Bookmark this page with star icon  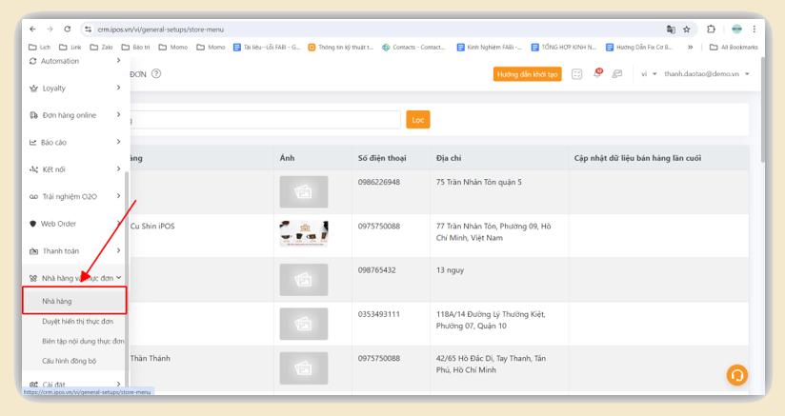pyautogui.click(x=687, y=30)
